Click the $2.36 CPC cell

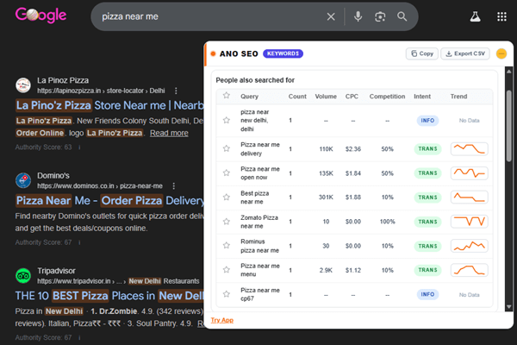pyautogui.click(x=352, y=149)
